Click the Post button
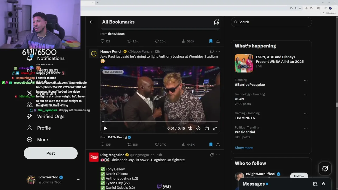338x190 pixels. pos(51,153)
